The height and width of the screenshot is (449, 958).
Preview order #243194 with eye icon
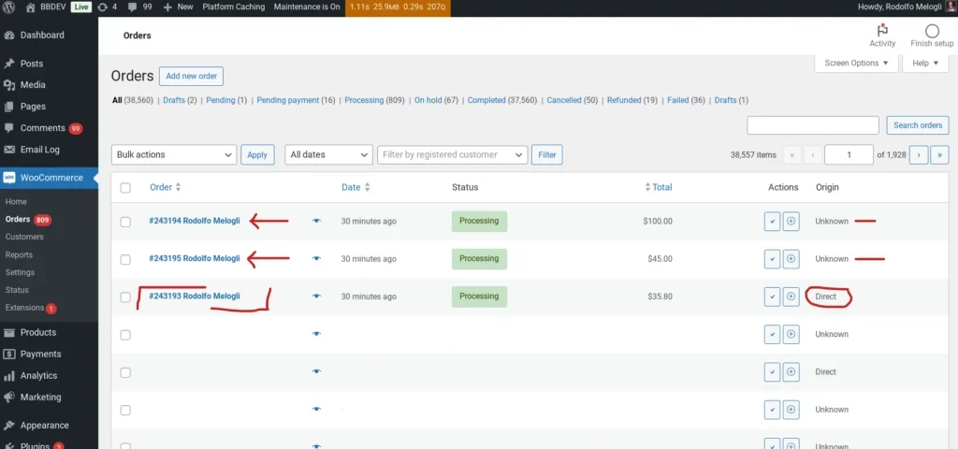tap(316, 221)
